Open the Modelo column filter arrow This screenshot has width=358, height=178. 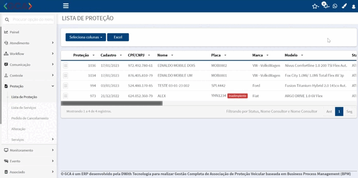point(302,55)
